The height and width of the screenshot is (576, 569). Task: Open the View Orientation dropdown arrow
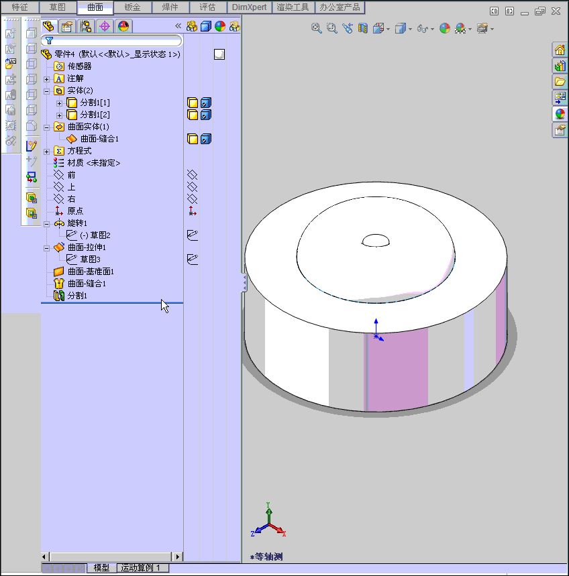click(388, 29)
